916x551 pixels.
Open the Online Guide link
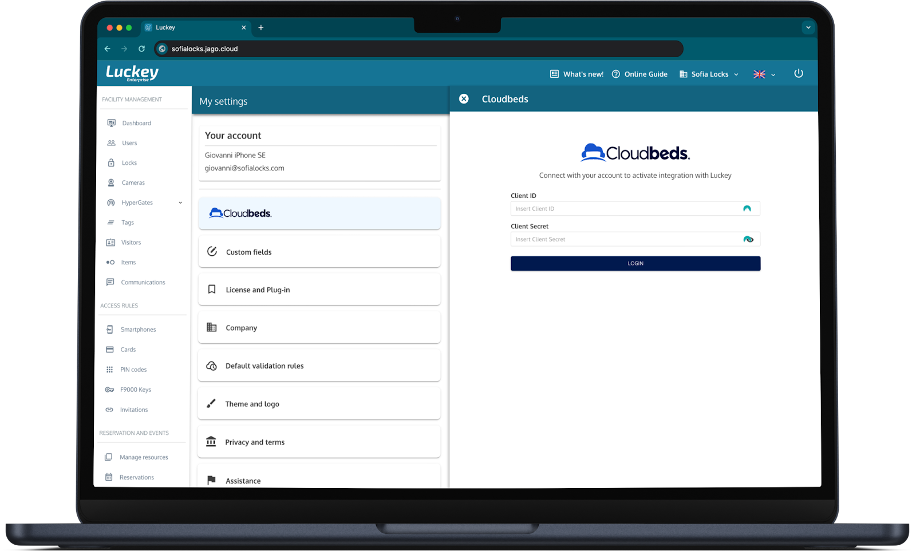click(x=639, y=74)
